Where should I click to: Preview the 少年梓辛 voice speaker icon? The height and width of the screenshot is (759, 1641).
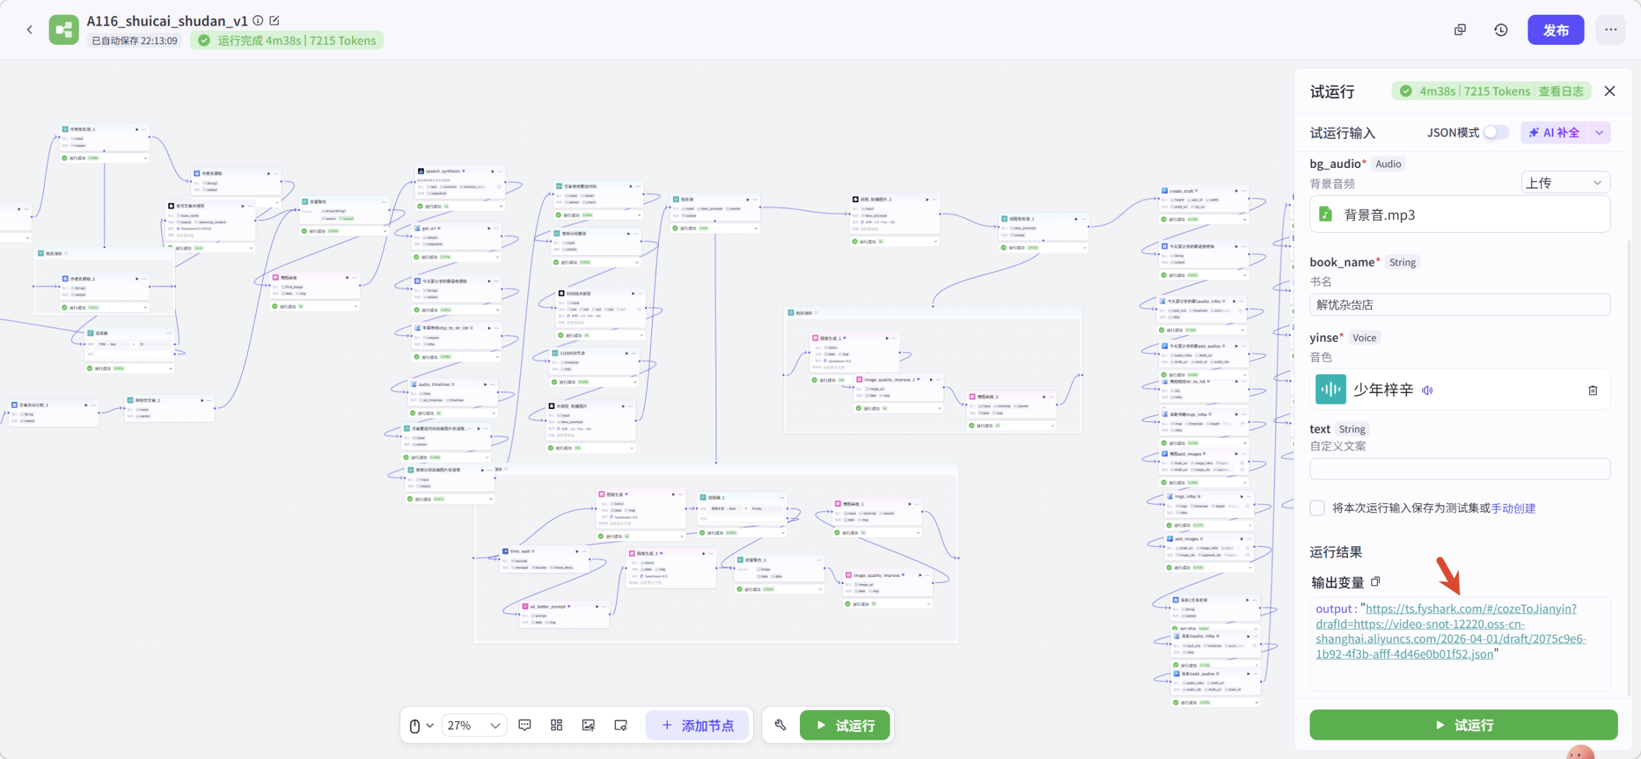1428,390
